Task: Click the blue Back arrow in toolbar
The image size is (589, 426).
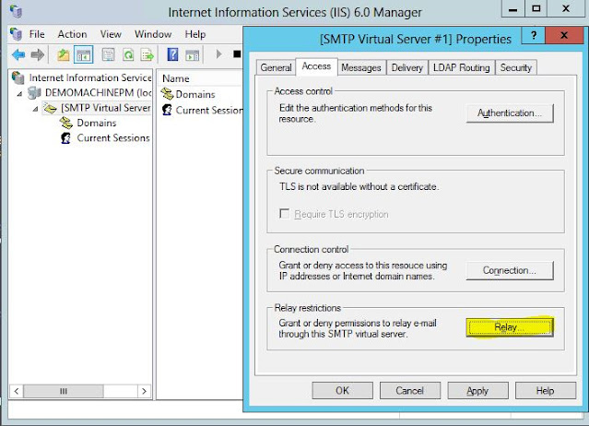Action: click(18, 55)
